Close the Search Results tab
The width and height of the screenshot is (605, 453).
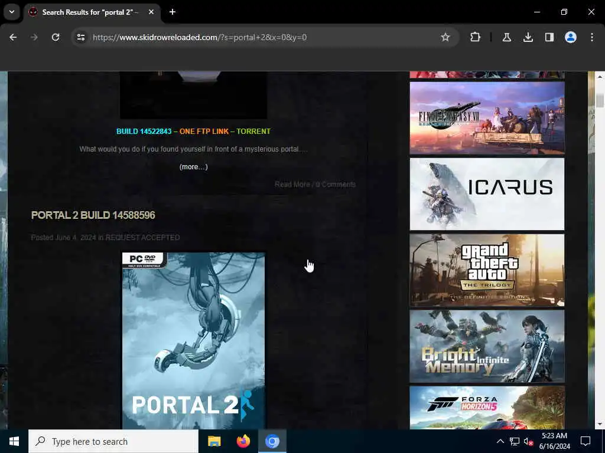point(151,12)
